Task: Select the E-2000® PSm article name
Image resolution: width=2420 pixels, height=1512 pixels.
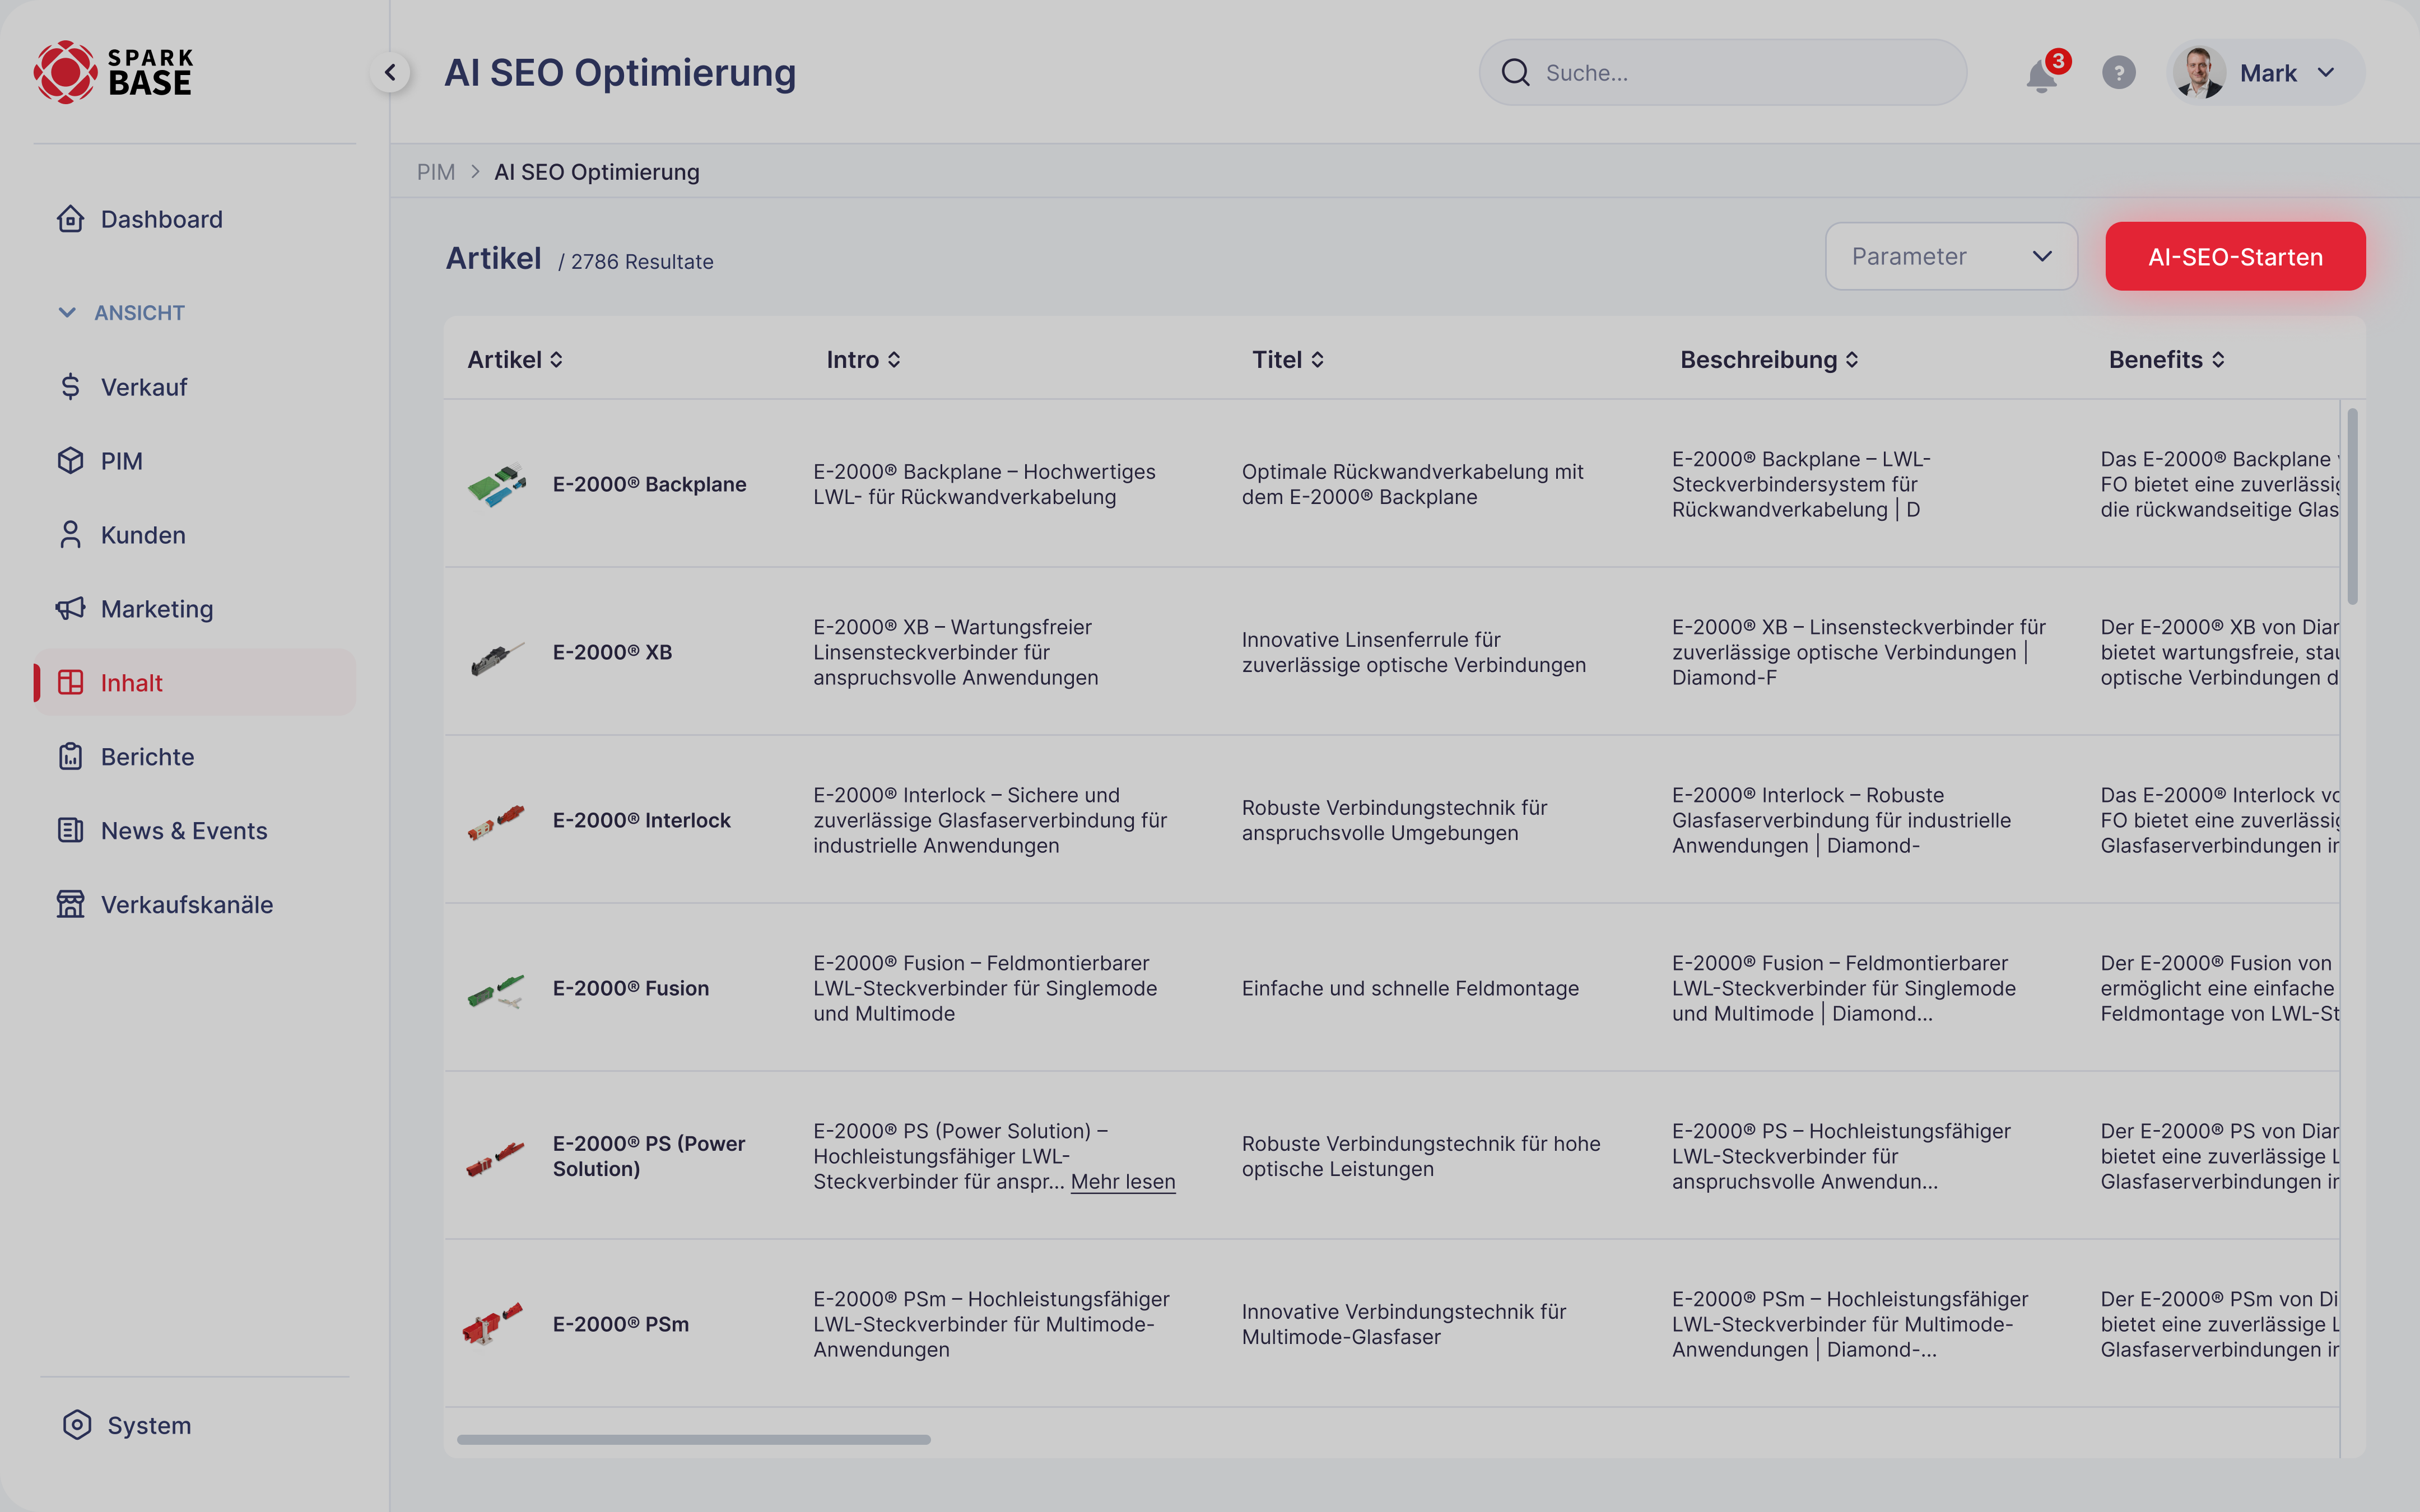Action: pos(620,1324)
